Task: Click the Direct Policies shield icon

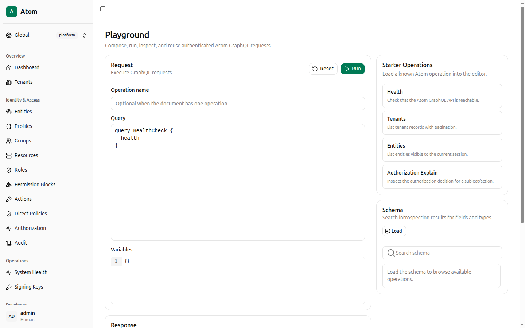Action: coord(9,214)
